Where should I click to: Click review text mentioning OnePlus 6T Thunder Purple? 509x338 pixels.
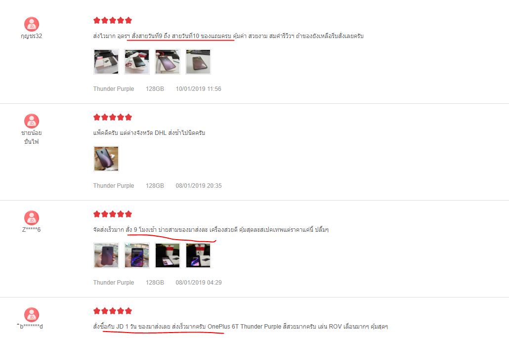pos(241,326)
